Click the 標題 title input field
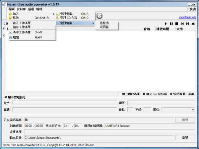 [x=161, y=103]
